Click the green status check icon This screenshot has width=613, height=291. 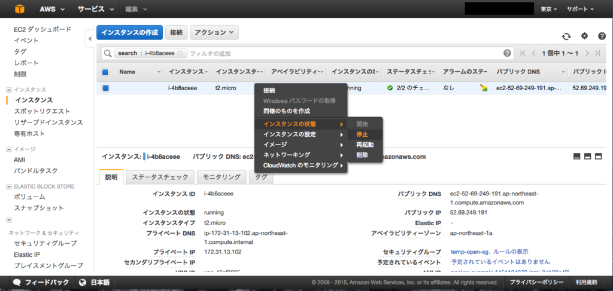click(x=390, y=88)
